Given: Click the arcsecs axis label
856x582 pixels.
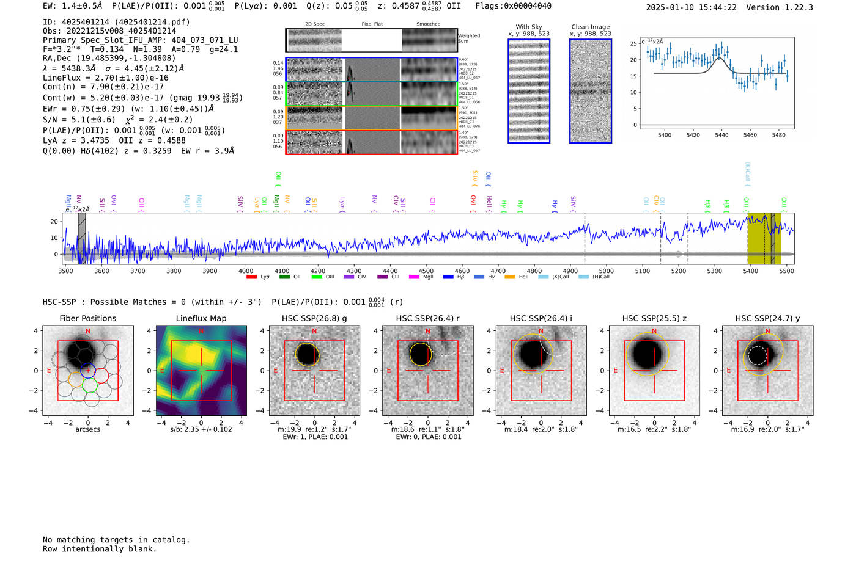Looking at the screenshot, I should [x=88, y=429].
